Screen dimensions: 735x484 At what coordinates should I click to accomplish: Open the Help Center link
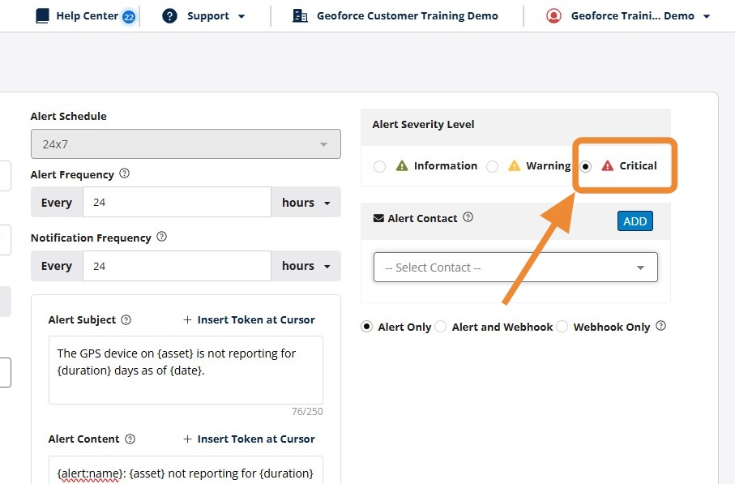(x=88, y=16)
